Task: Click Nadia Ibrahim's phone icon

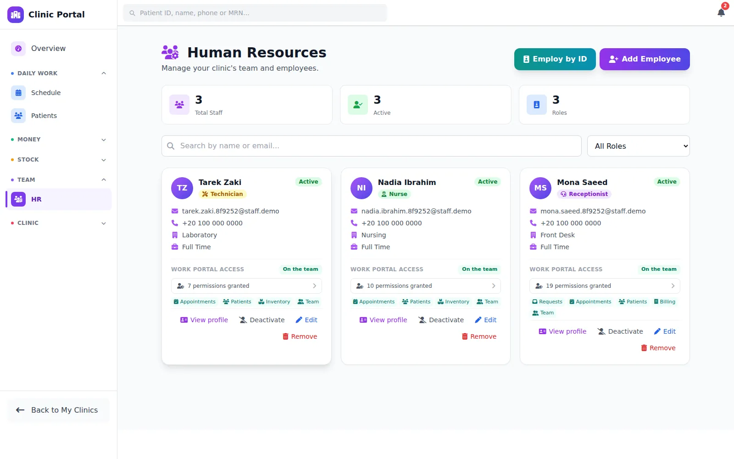Action: tap(354, 223)
